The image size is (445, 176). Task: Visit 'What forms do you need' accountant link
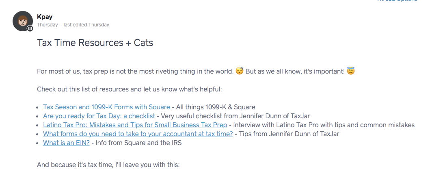pos(138,134)
